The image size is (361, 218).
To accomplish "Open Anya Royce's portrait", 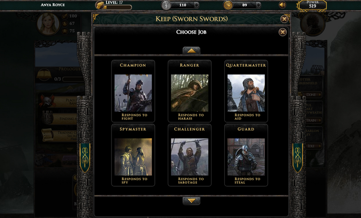I will (48, 24).
